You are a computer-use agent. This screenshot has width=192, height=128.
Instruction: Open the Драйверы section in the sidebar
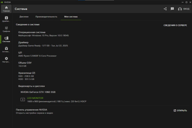(x=6, y=19)
